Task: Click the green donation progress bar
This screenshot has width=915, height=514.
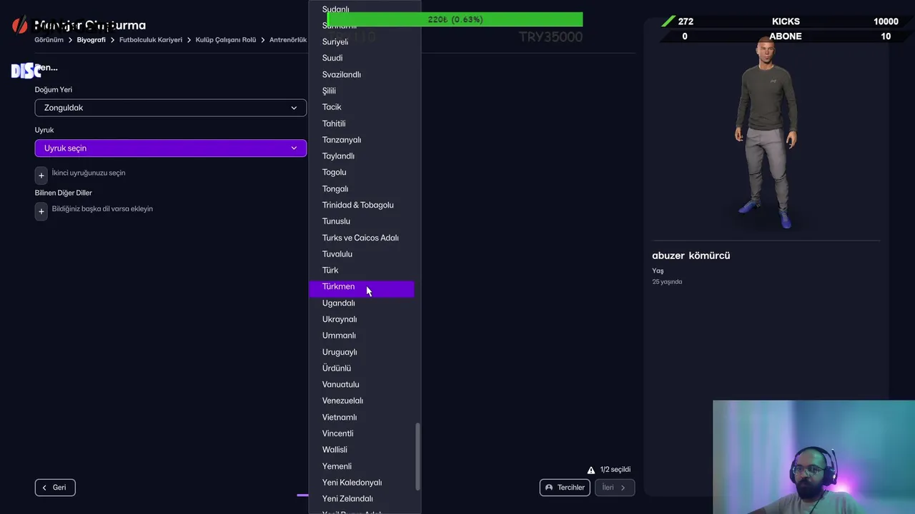Action: [455, 19]
